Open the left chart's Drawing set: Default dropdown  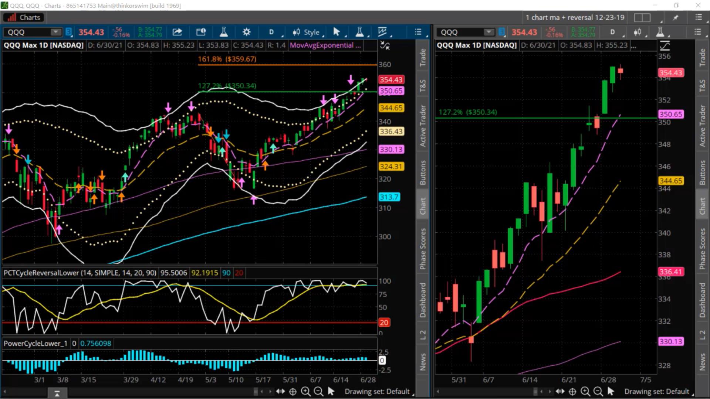379,392
